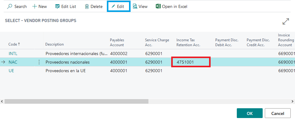295x122 pixels.
Task: Click the Edit pencil icon
Action: (x=113, y=6)
